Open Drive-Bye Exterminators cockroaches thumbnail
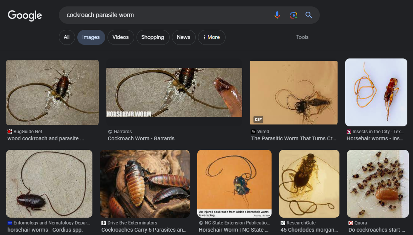413x235 pixels. coord(145,184)
